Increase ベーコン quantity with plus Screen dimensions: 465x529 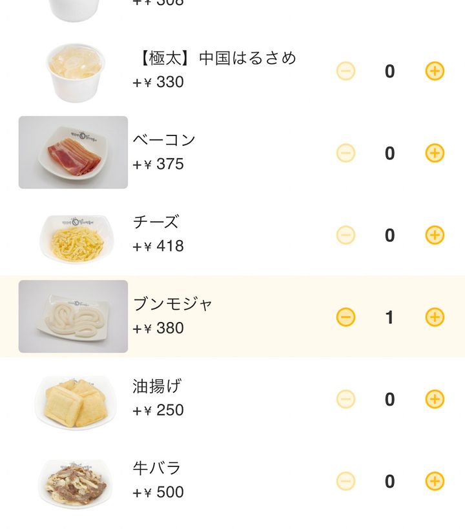click(x=435, y=153)
